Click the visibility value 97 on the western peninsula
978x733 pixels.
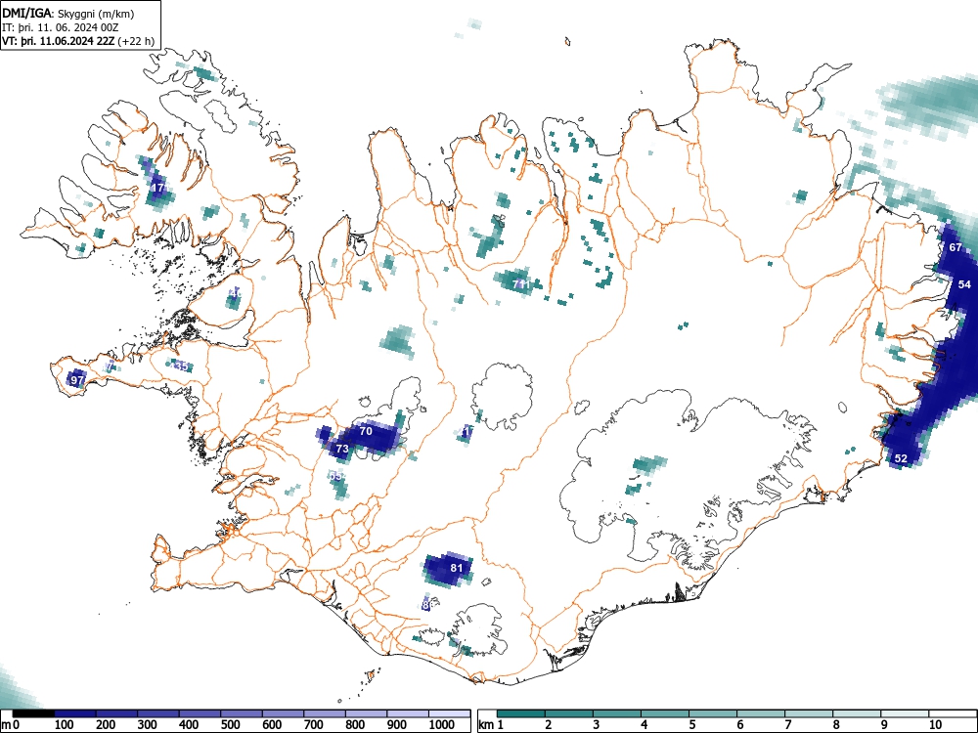click(x=77, y=380)
